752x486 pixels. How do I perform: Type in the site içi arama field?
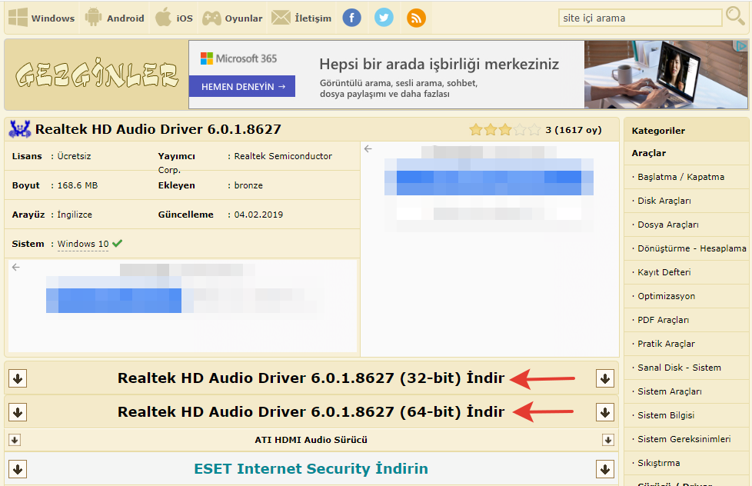[x=638, y=18]
